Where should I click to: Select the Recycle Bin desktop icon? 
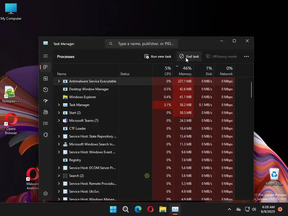click(x=274, y=177)
